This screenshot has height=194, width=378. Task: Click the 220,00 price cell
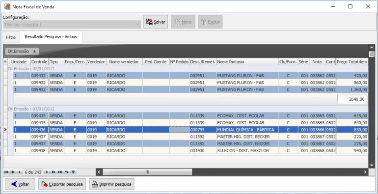point(351,137)
